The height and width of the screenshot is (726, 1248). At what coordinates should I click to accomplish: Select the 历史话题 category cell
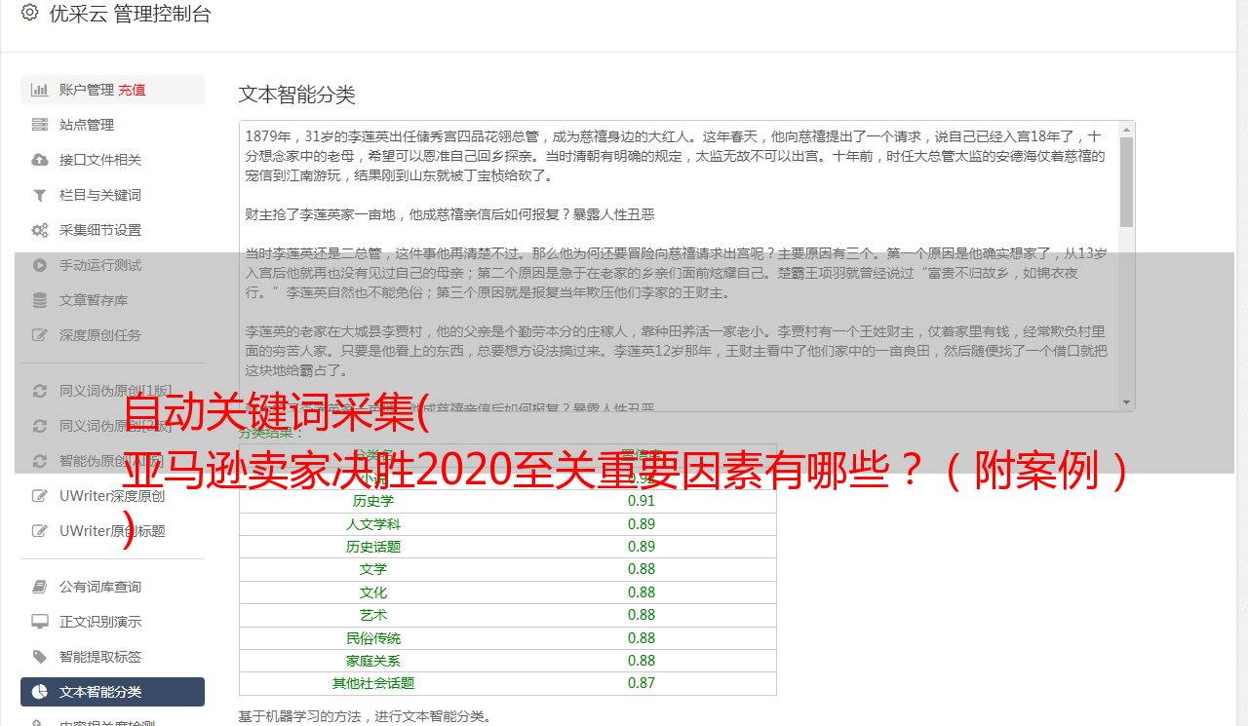[x=373, y=547]
